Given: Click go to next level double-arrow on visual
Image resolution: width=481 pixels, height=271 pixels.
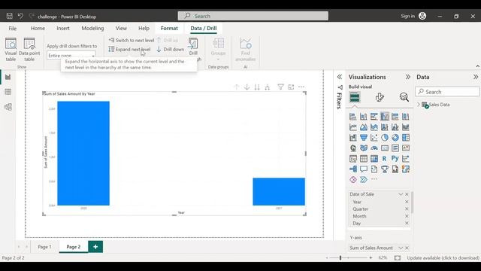Looking at the screenshot, I should point(257,87).
